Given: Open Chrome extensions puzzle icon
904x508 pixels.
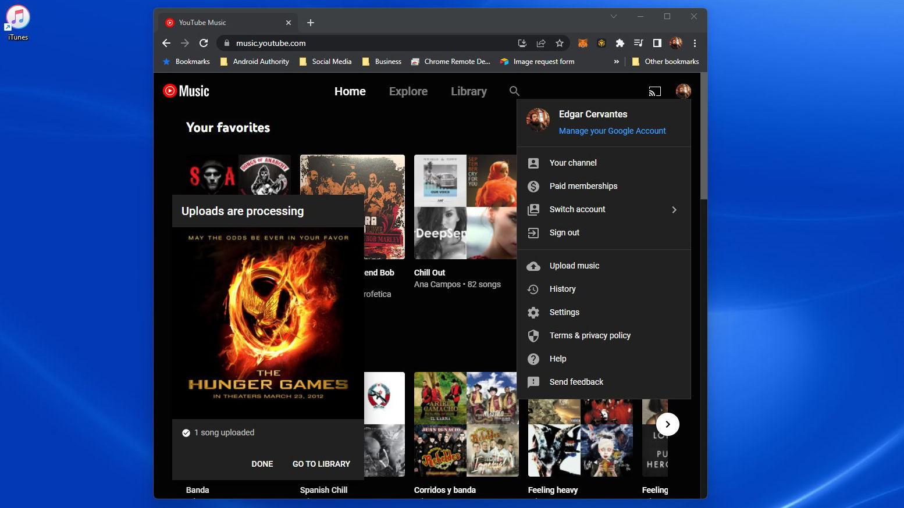Looking at the screenshot, I should pos(620,43).
